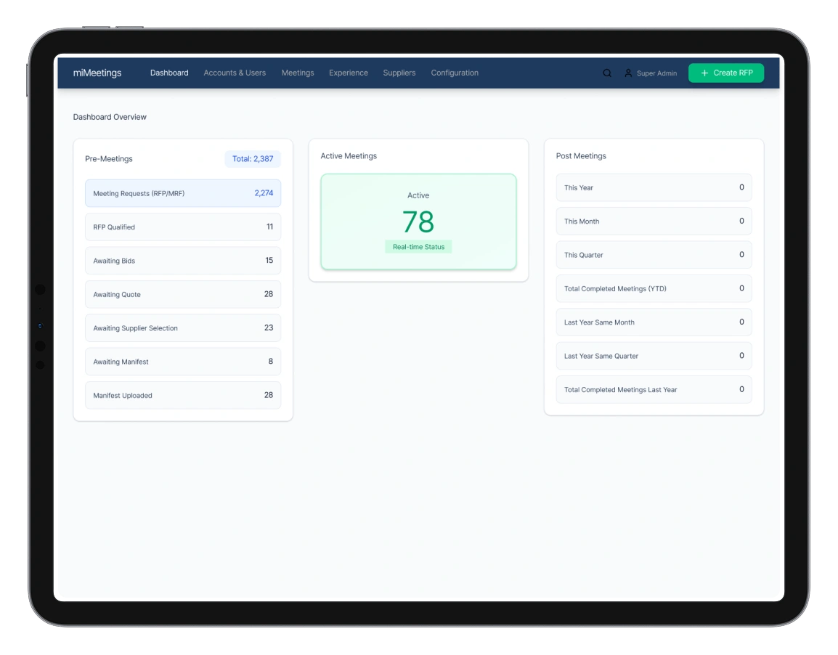Open the Meetings menu item
The height and width of the screenshot is (655, 838).
pos(298,73)
